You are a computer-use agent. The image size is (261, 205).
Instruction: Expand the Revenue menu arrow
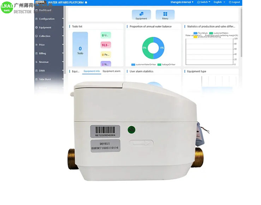point(63,62)
